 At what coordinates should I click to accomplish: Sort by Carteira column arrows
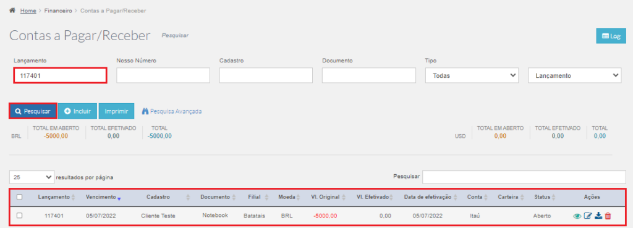tap(522, 197)
